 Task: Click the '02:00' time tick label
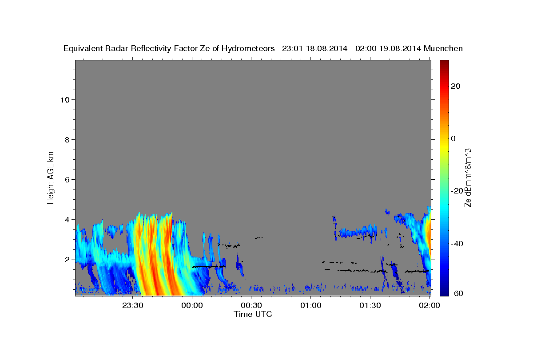(x=429, y=306)
